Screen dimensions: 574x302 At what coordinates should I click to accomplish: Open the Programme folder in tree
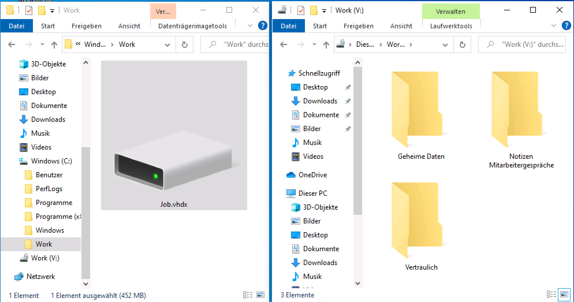click(54, 203)
